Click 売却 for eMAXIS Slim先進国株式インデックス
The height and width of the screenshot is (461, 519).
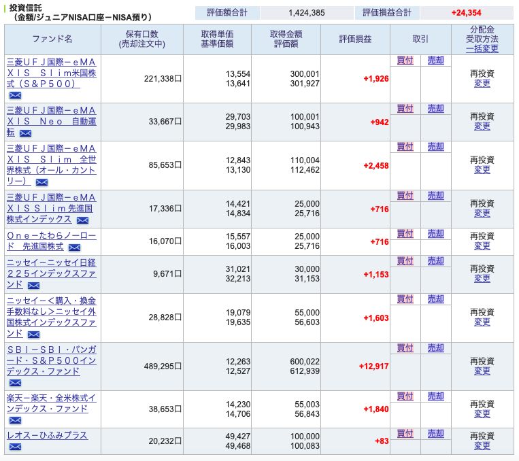click(435, 196)
